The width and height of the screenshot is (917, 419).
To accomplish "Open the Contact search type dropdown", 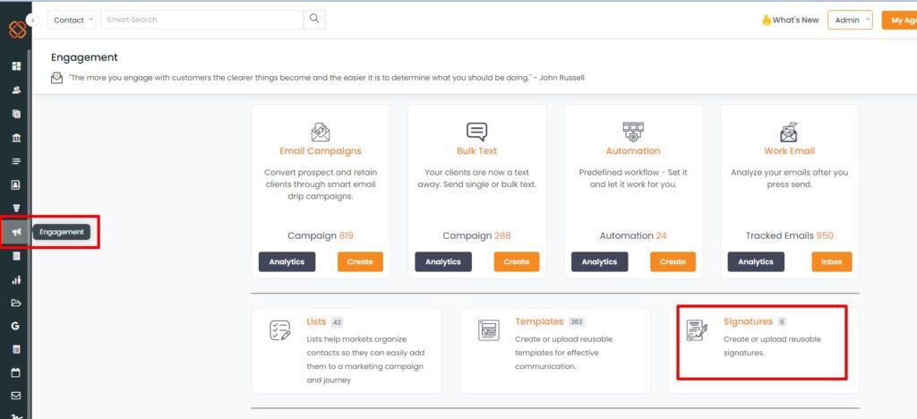I will tap(73, 20).
